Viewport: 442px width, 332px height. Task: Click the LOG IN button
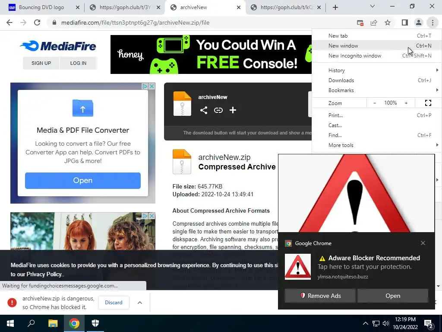(x=79, y=63)
